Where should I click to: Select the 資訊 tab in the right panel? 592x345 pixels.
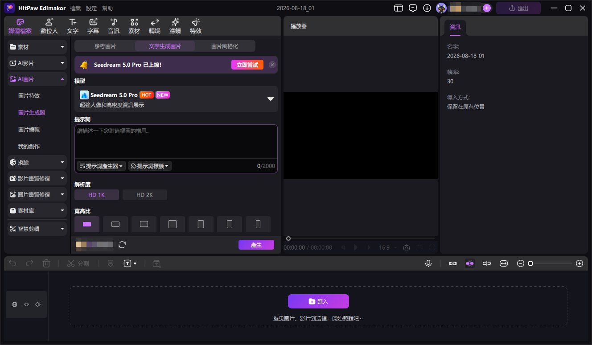point(455,27)
